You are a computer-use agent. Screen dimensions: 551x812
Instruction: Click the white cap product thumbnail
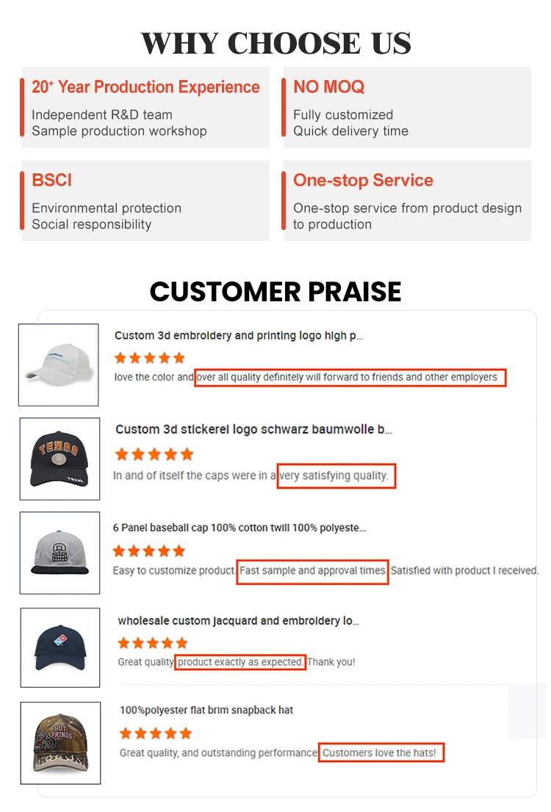coord(59,364)
